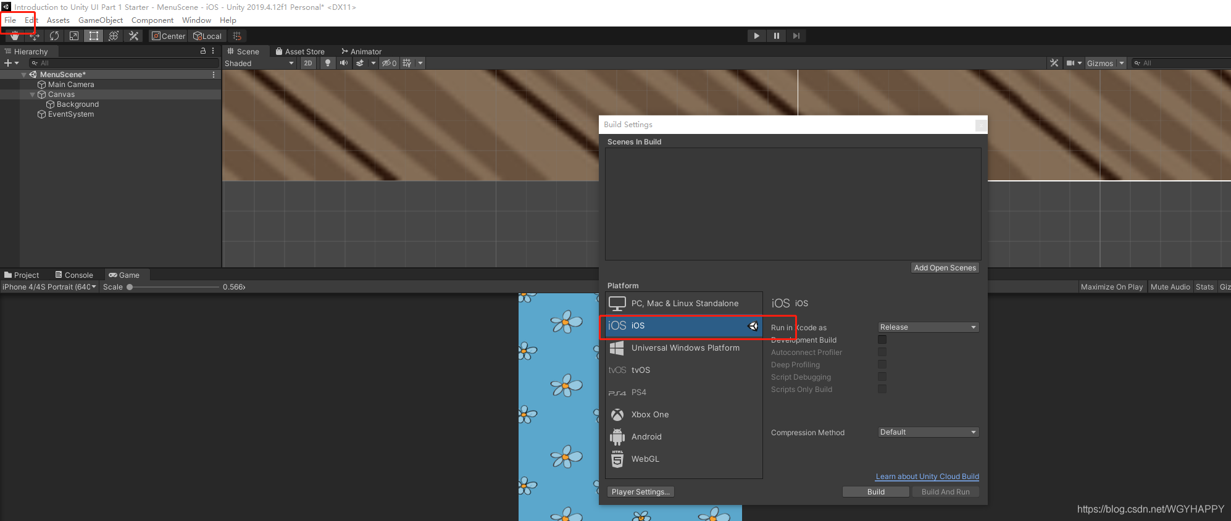Open MenuScene row options menu
The height and width of the screenshot is (521, 1231).
tap(214, 75)
